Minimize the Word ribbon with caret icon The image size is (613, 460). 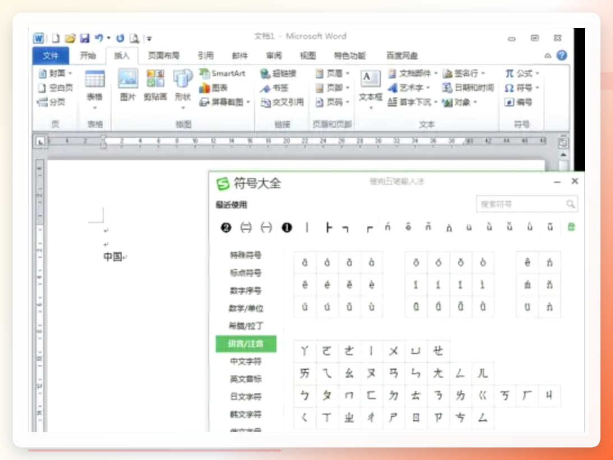click(x=548, y=56)
